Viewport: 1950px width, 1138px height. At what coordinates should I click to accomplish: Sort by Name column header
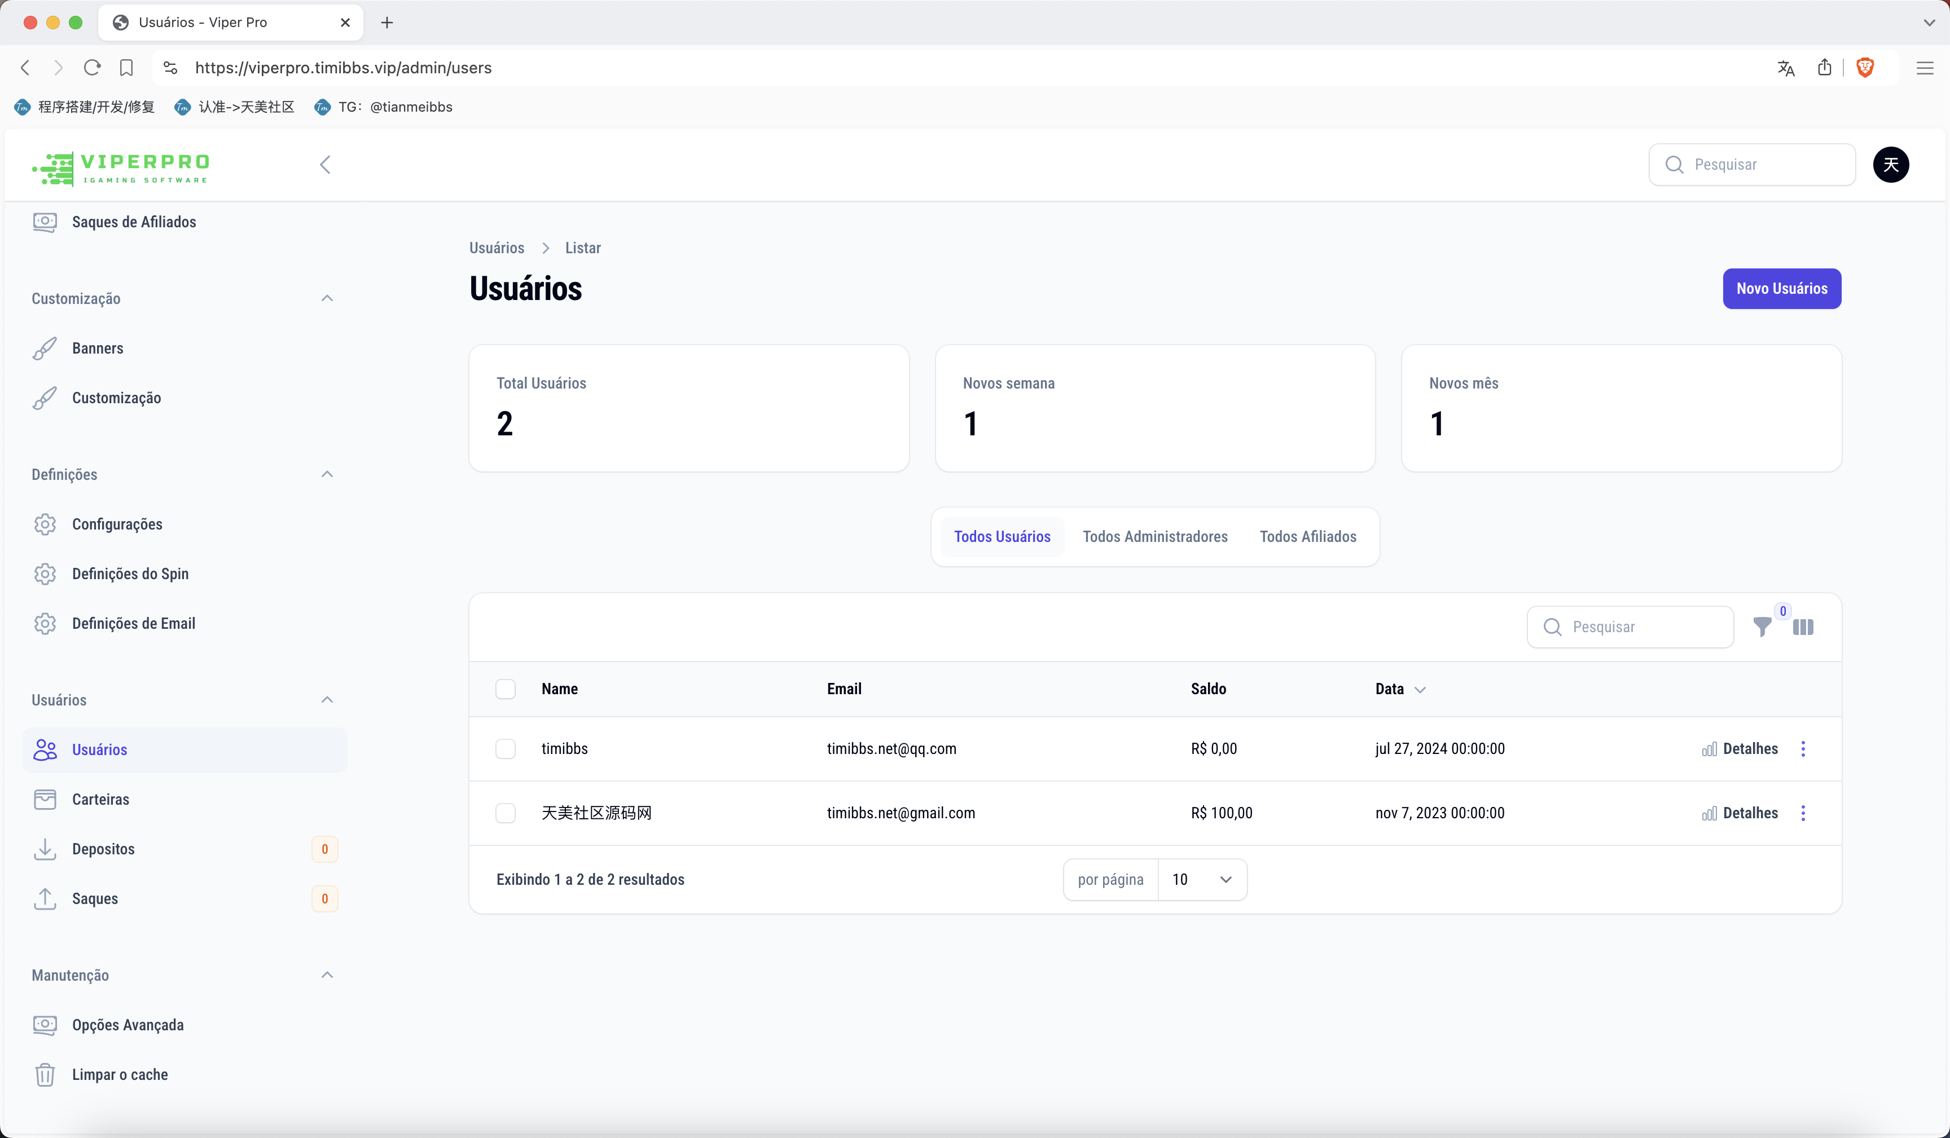tap(560, 689)
